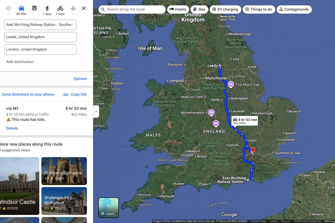Expand route Details for via M1

click(12, 128)
